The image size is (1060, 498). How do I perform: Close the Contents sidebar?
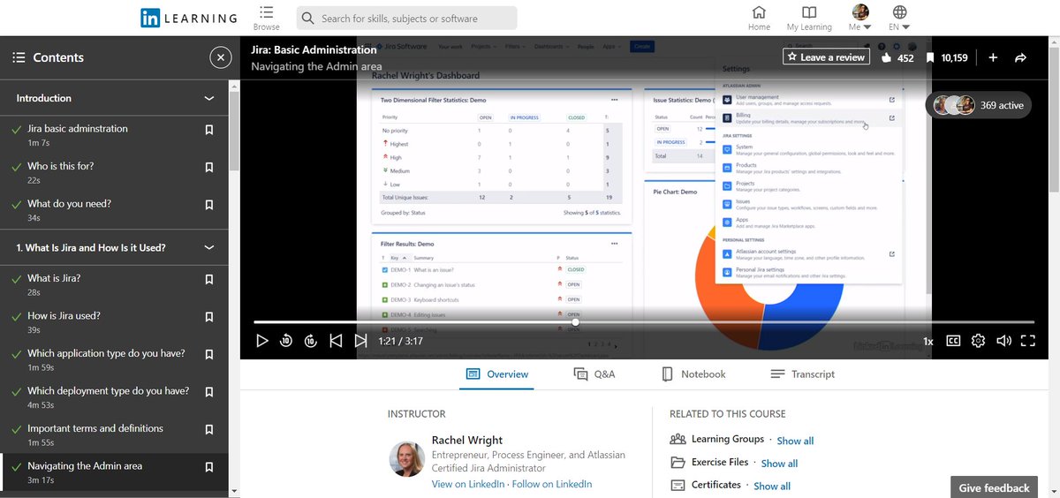(x=221, y=57)
